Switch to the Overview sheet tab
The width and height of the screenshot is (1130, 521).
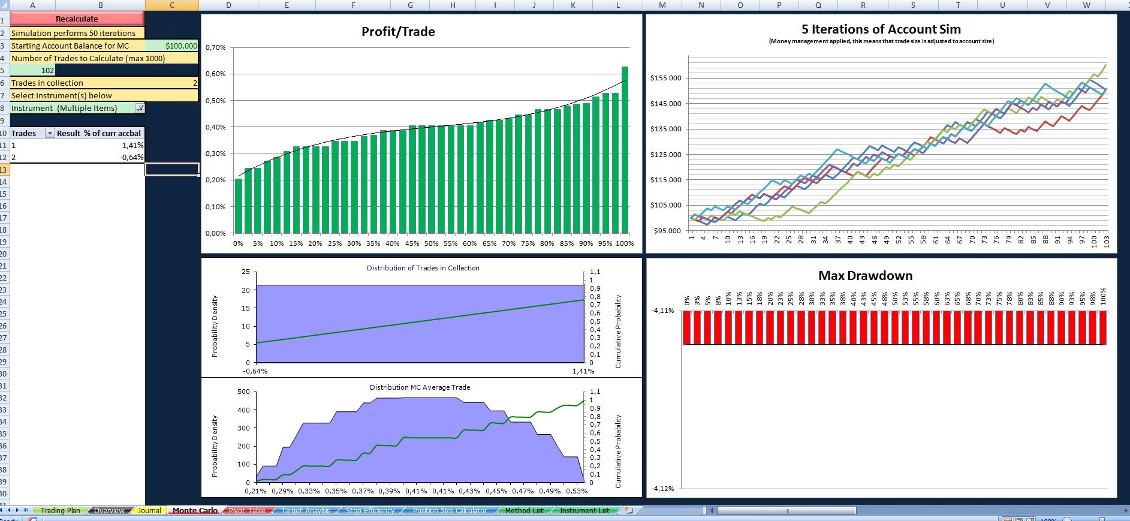click(109, 510)
